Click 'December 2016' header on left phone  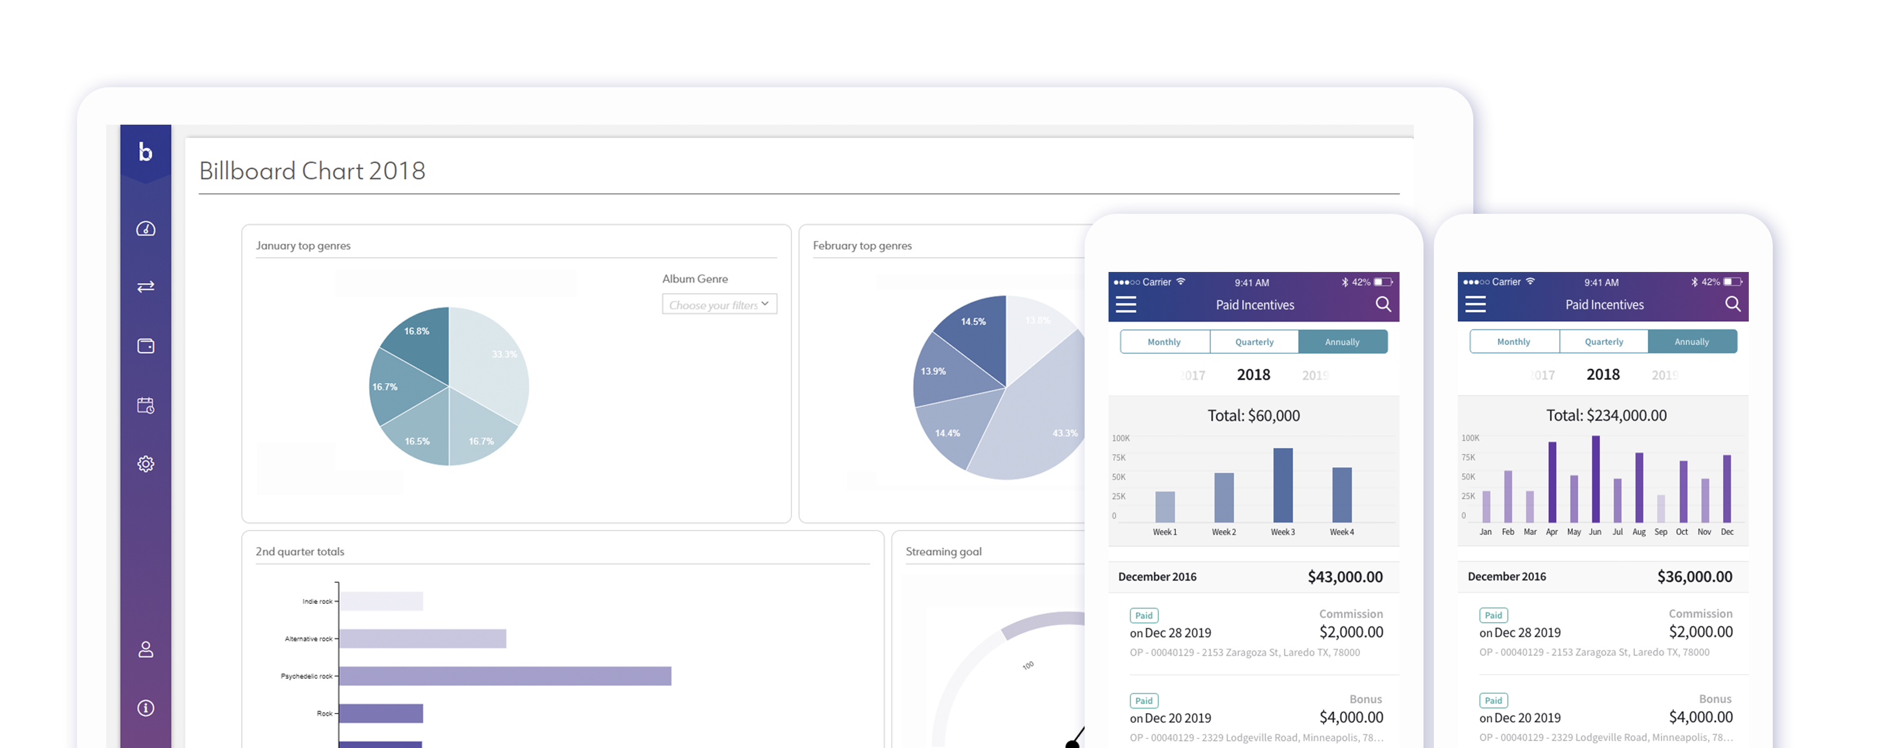1157,576
